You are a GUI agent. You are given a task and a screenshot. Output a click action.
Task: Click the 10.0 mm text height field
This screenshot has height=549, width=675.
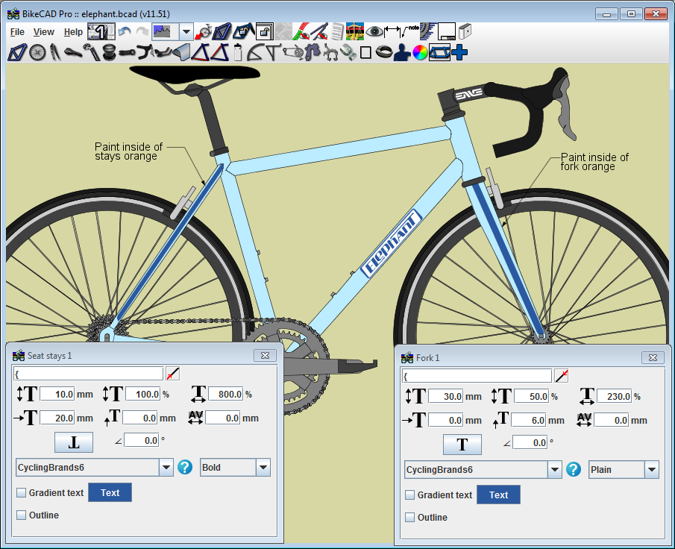point(57,394)
